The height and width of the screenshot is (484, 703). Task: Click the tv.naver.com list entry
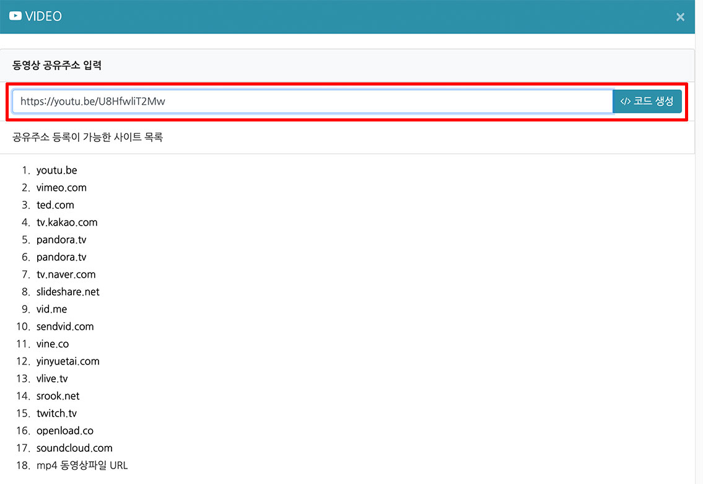[66, 275]
